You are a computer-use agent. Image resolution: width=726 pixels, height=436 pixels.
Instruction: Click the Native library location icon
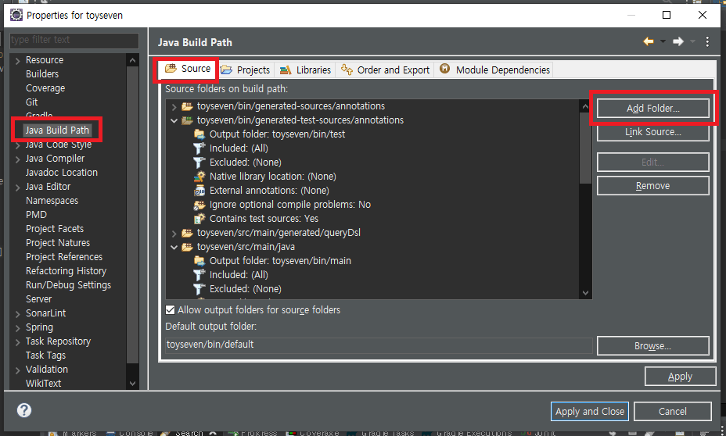(199, 176)
